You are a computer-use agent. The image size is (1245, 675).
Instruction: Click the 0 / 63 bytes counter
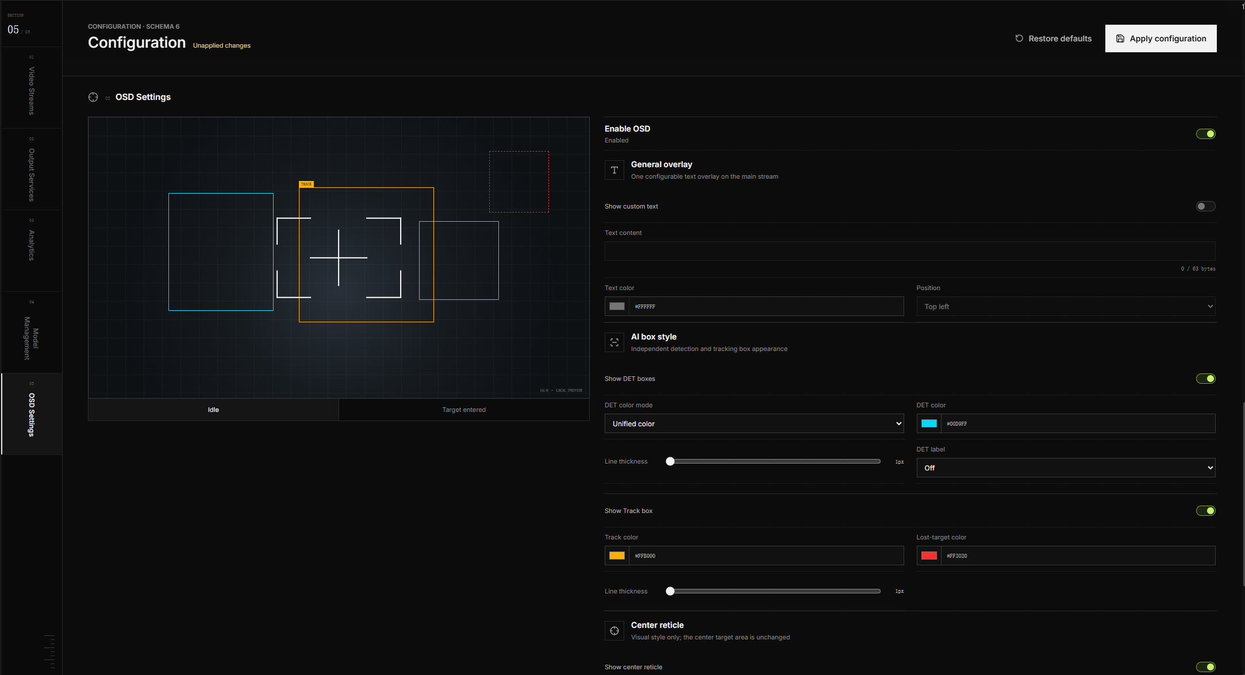1198,269
